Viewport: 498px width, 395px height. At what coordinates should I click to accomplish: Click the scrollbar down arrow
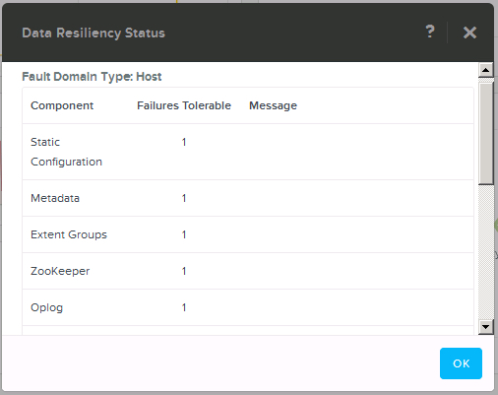486,327
